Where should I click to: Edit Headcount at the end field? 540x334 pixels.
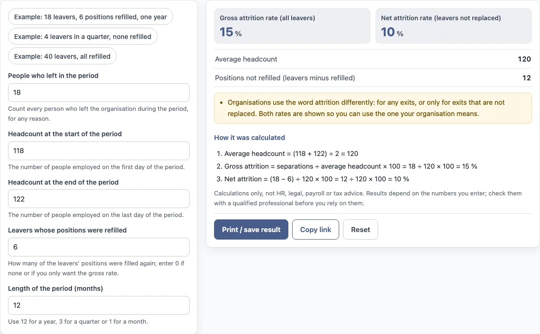(99, 199)
